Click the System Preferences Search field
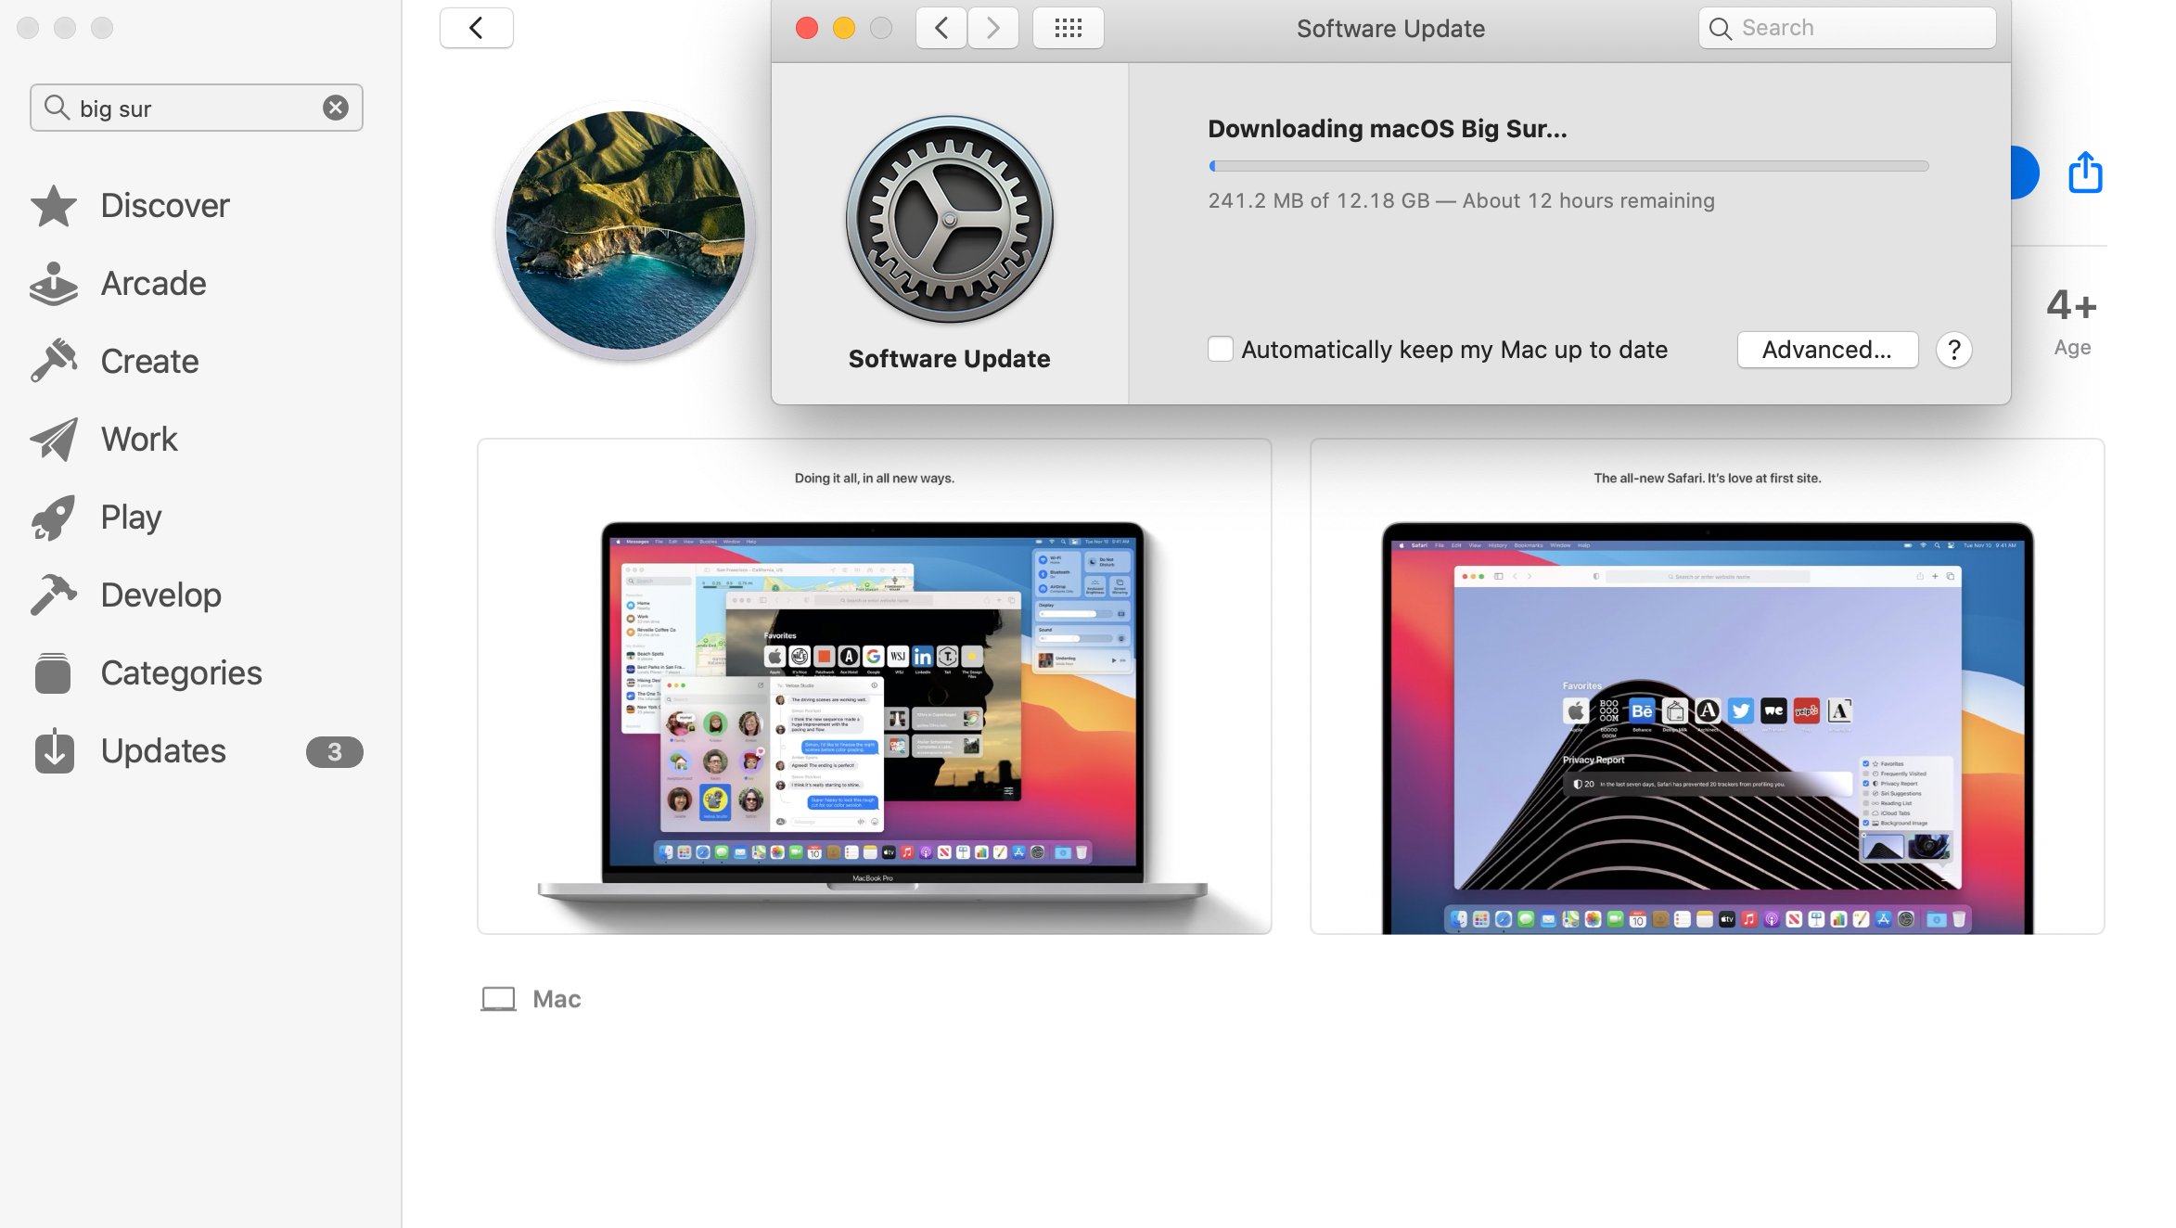This screenshot has height=1228, width=2176. tap(1848, 28)
